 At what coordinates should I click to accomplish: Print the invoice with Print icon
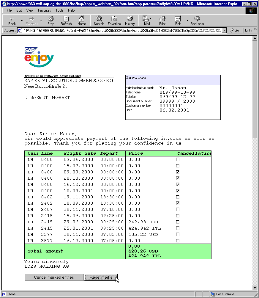pos(162,19)
